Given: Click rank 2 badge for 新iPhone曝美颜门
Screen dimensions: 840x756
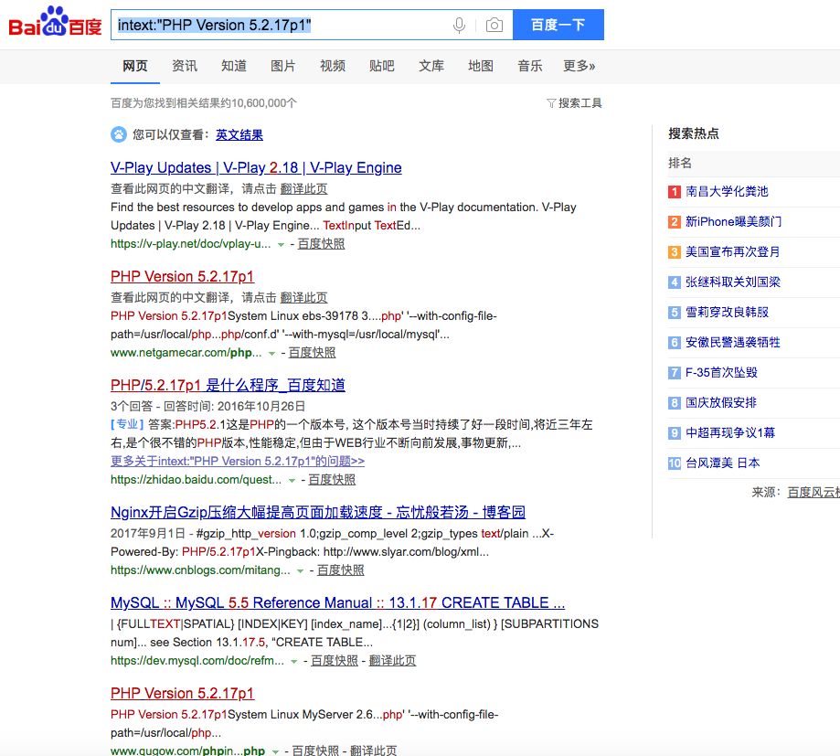Looking at the screenshot, I should (675, 222).
